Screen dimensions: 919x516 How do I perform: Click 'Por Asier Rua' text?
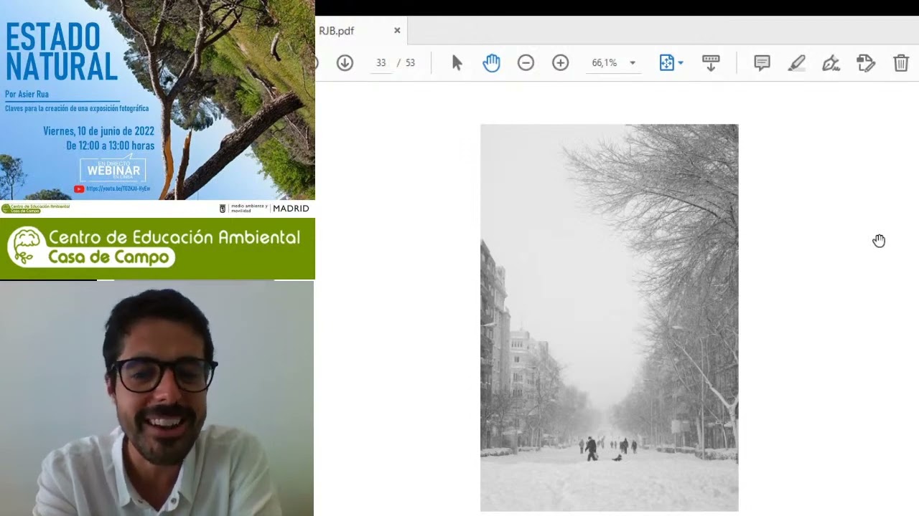pos(27,95)
